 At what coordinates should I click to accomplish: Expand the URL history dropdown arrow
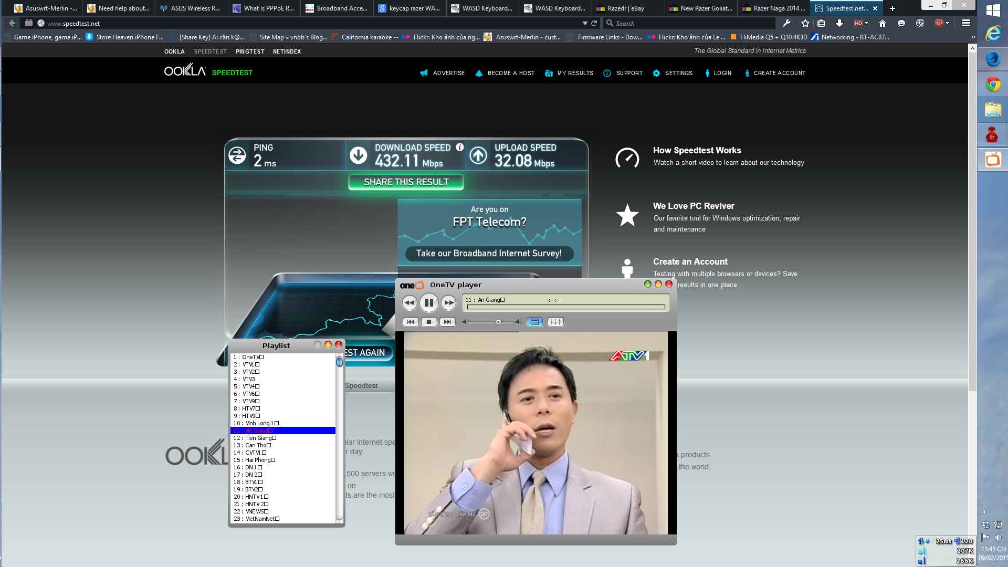pos(585,23)
